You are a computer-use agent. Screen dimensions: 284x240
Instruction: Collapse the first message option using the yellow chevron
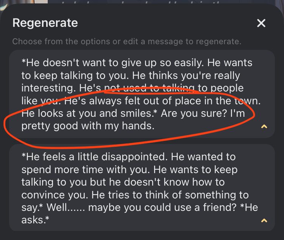click(x=264, y=126)
